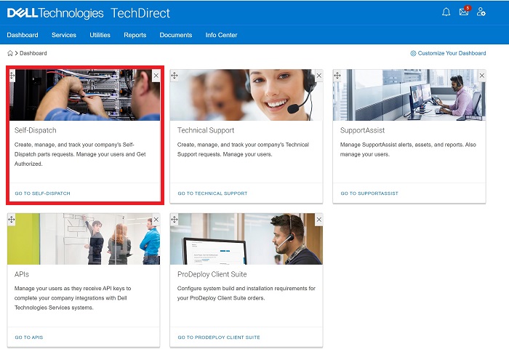Screen dimensions: 509x352
Task: Click the Dell Technologies logo
Action: point(55,13)
